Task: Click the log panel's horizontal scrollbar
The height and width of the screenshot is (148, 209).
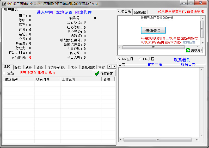Action: click(159, 140)
